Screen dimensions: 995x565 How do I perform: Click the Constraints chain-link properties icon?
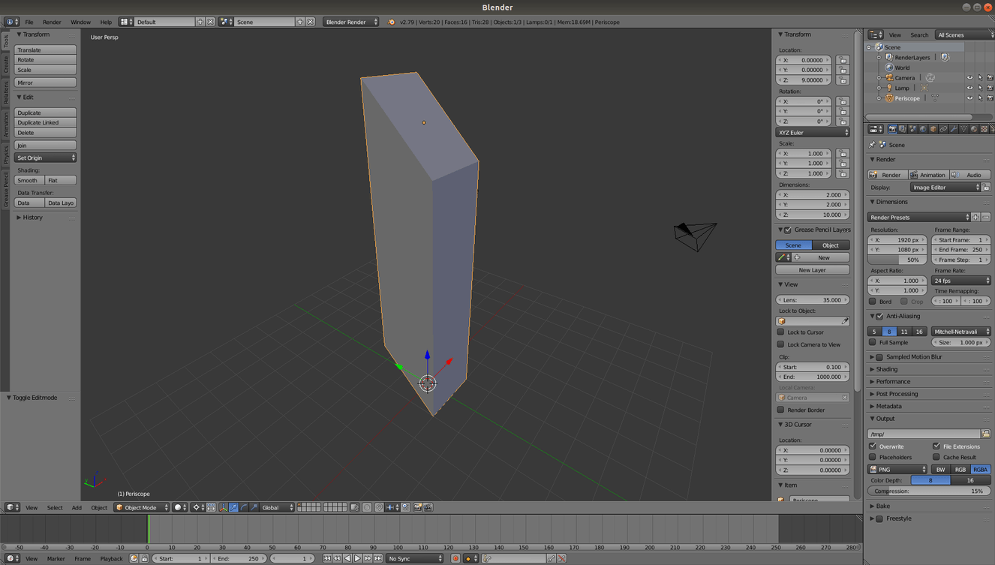[943, 129]
